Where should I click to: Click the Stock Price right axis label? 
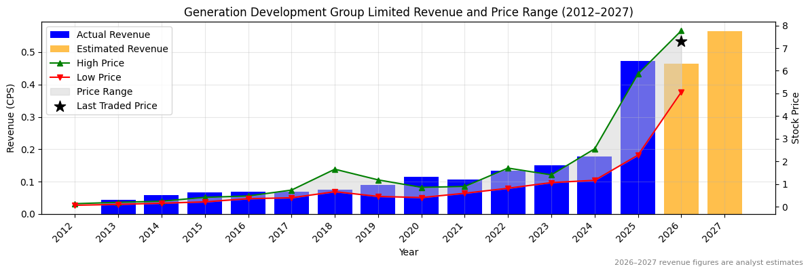coord(796,118)
